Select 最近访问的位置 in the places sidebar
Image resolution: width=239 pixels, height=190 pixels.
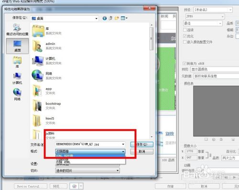17,30
